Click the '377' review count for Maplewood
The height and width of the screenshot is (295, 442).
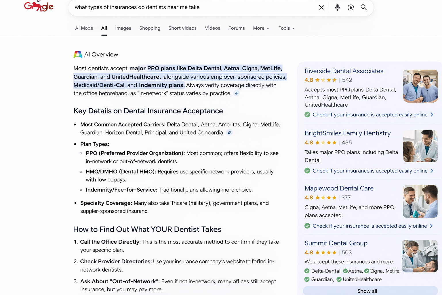click(346, 198)
